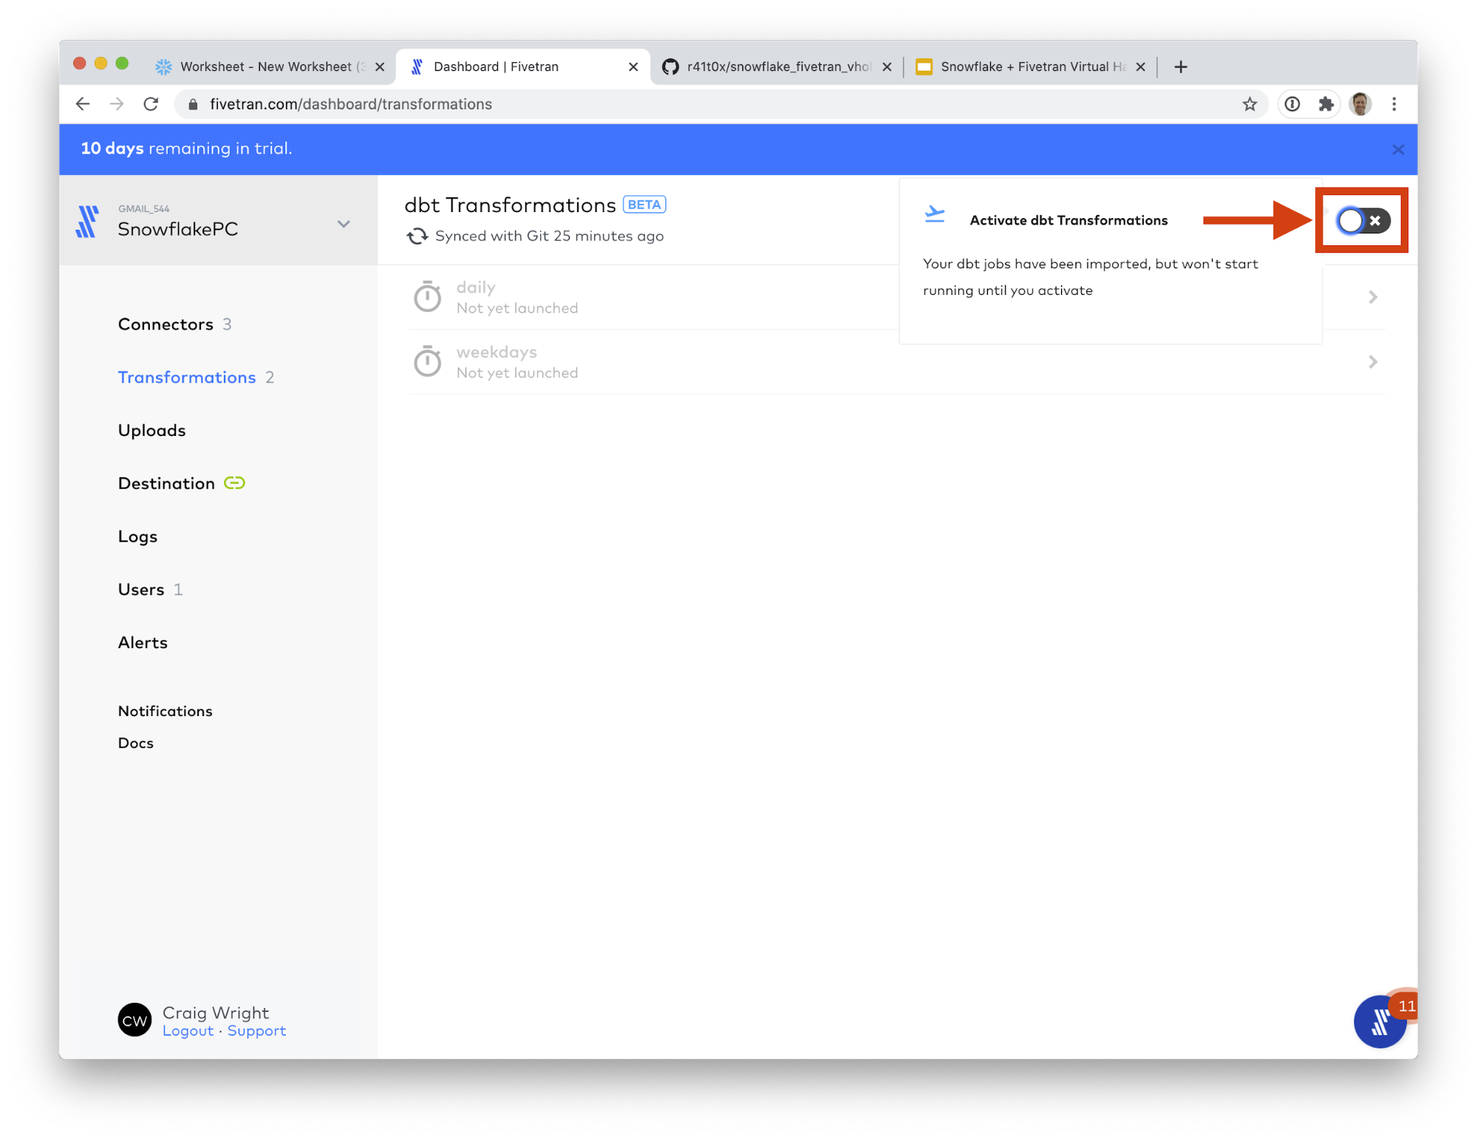Image resolution: width=1477 pixels, height=1138 pixels.
Task: Click the Support link
Action: [x=256, y=1031]
